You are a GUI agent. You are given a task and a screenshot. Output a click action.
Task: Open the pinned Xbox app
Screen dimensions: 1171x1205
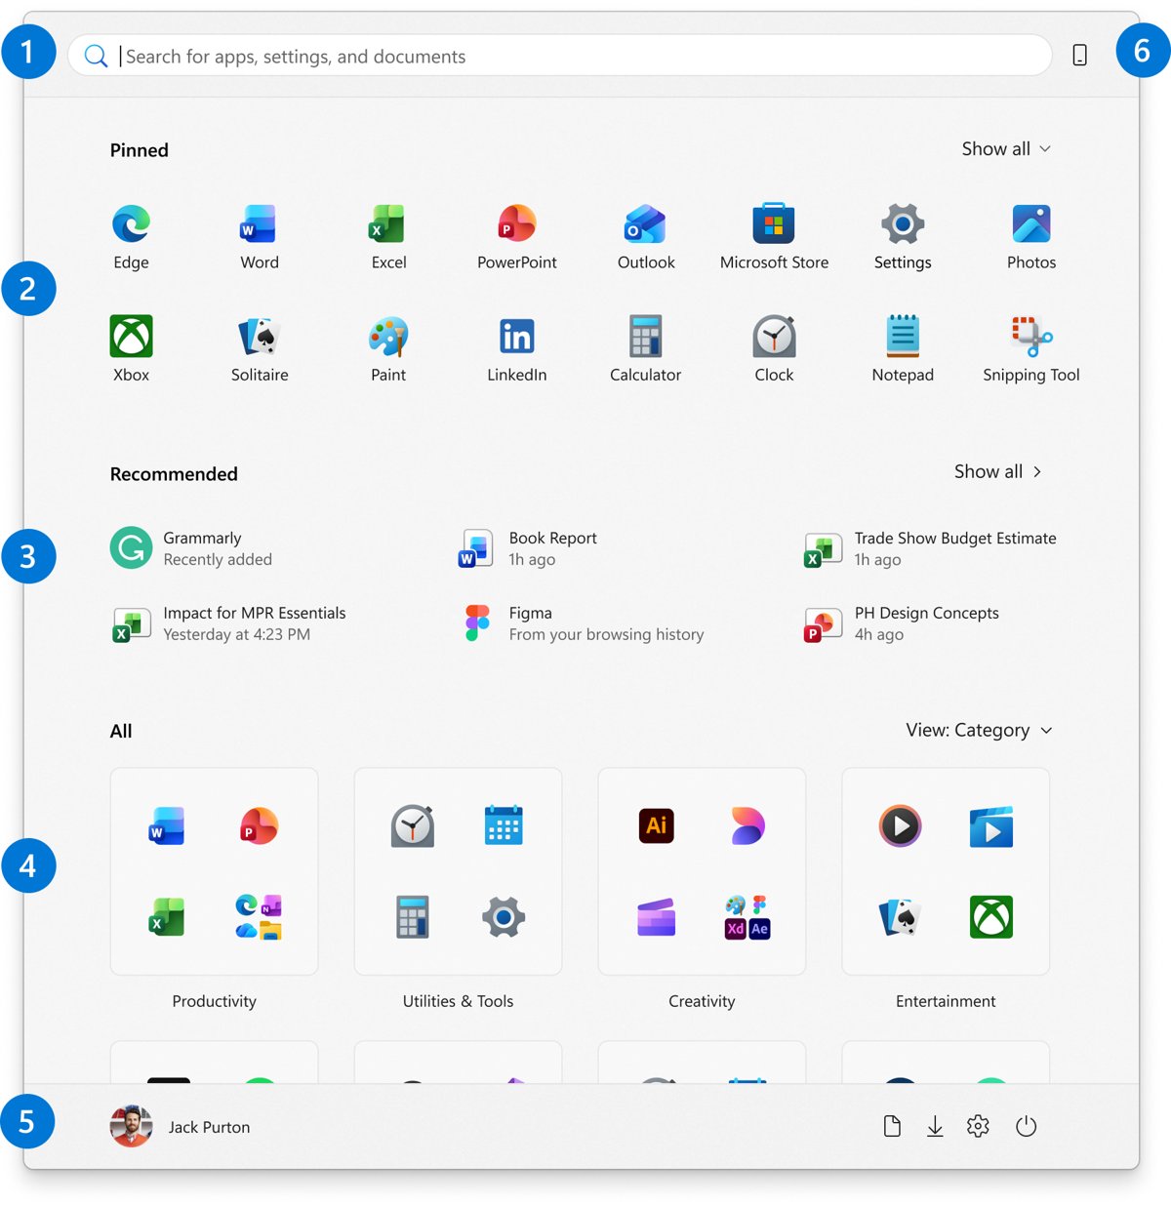[x=131, y=349]
